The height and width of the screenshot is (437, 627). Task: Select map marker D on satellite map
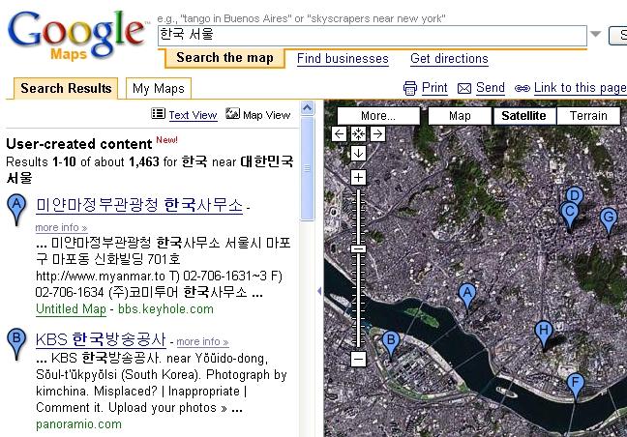coord(575,195)
